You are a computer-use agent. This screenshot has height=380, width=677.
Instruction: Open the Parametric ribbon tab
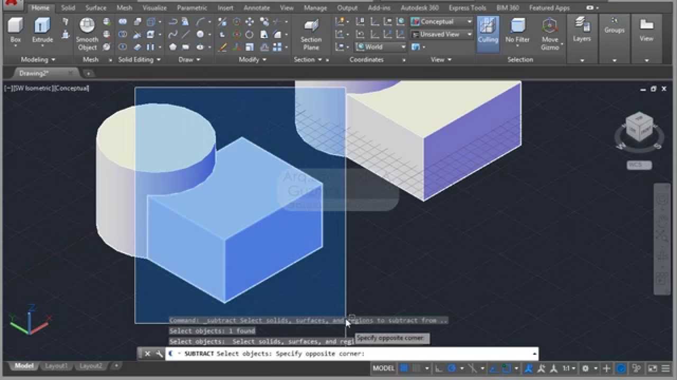[192, 8]
